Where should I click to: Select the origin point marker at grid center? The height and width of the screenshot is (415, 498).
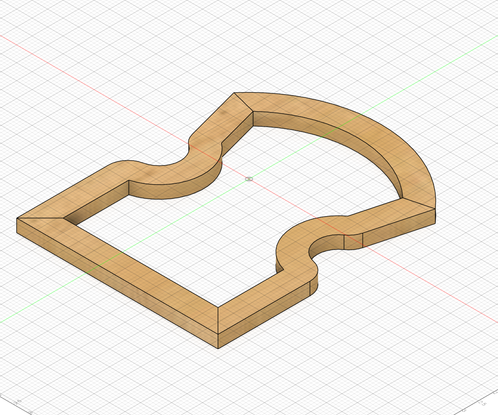click(249, 179)
